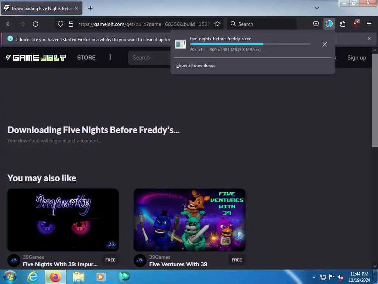The width and height of the screenshot is (378, 284).
Task: Open the network tray icon
Action: coord(323,277)
